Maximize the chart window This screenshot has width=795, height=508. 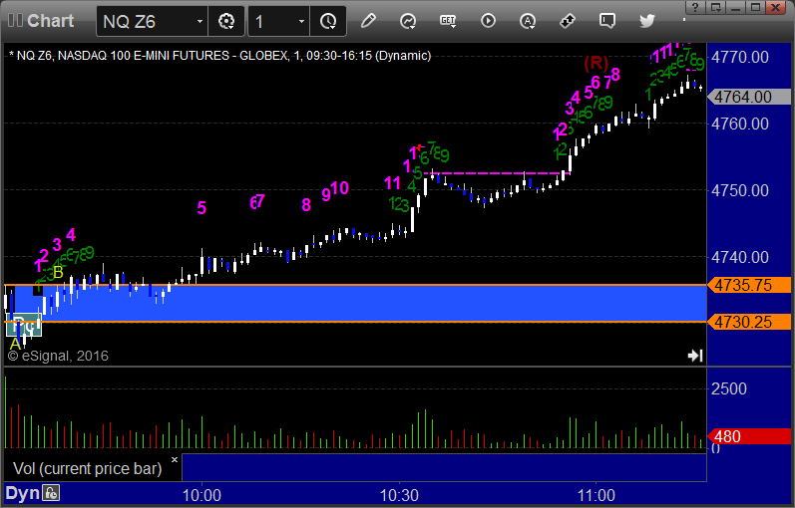(755, 7)
